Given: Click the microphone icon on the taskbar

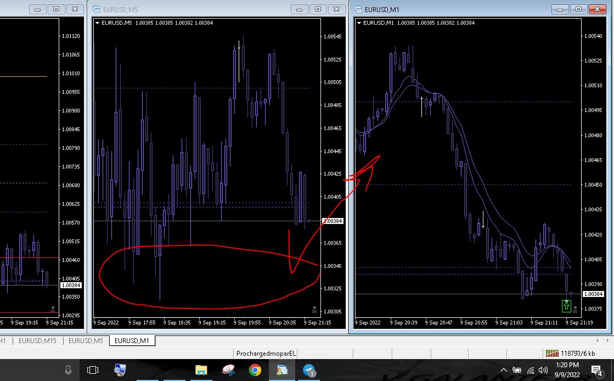Looking at the screenshot, I should coord(68,370).
